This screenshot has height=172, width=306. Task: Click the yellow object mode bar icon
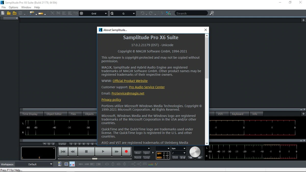[41, 13]
